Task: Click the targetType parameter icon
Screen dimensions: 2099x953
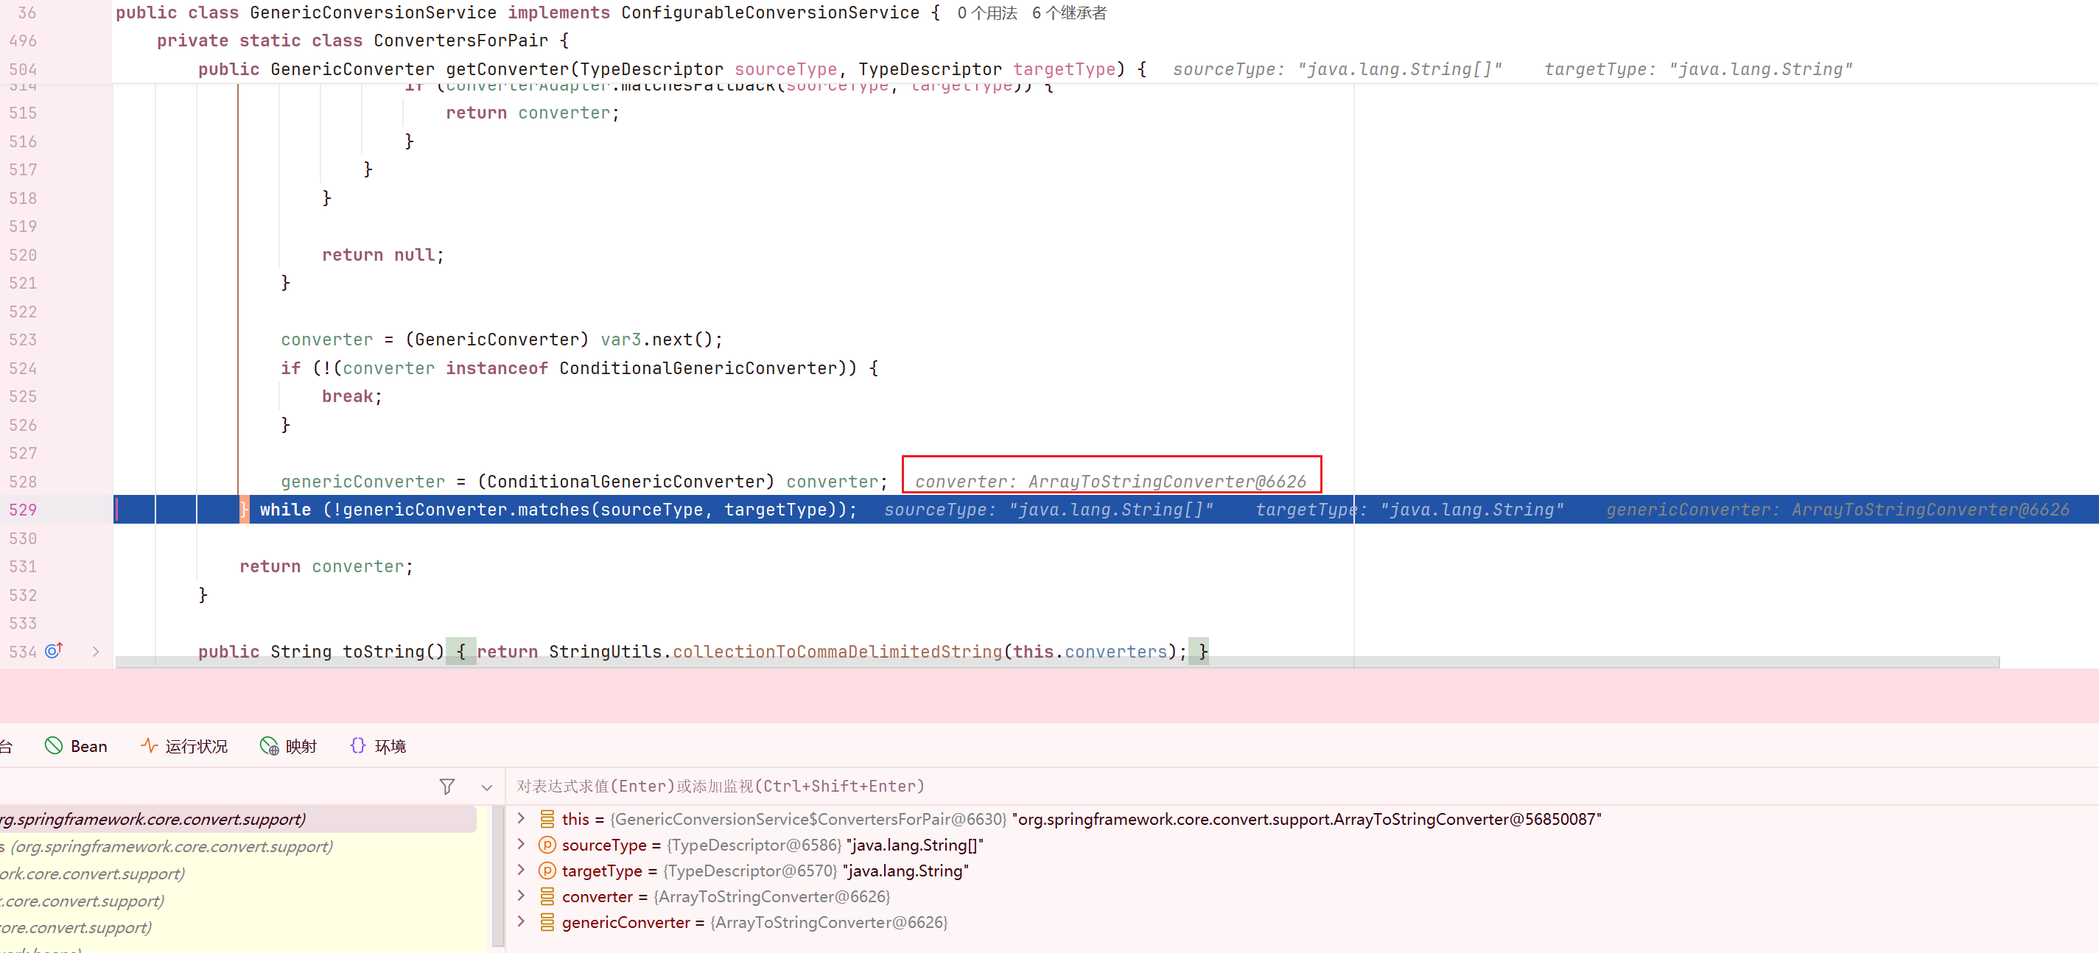Action: click(547, 871)
